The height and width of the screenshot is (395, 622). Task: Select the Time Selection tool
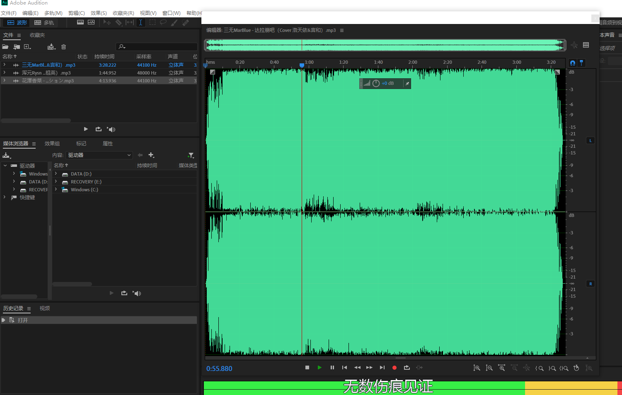coord(141,22)
